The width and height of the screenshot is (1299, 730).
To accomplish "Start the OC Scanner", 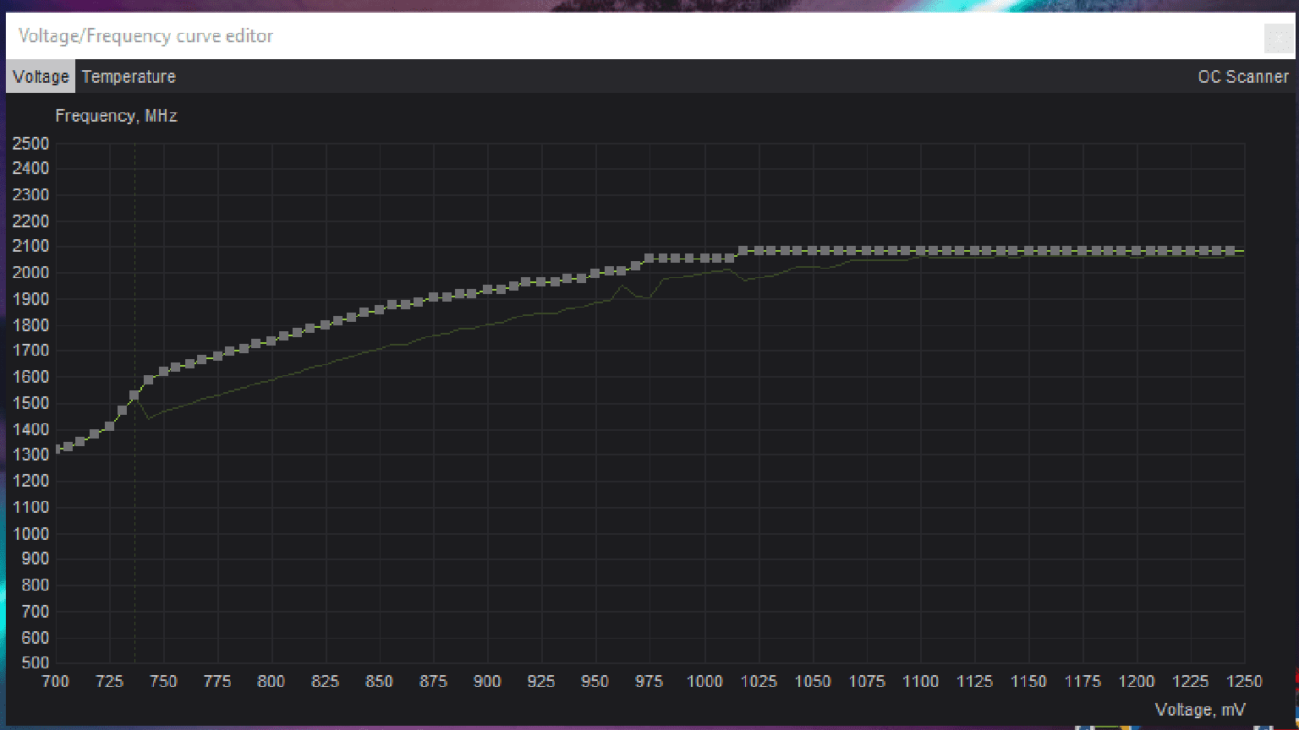I will [x=1243, y=77].
